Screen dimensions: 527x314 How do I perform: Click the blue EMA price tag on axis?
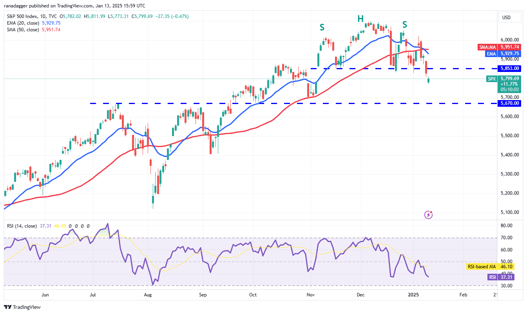(x=503, y=54)
